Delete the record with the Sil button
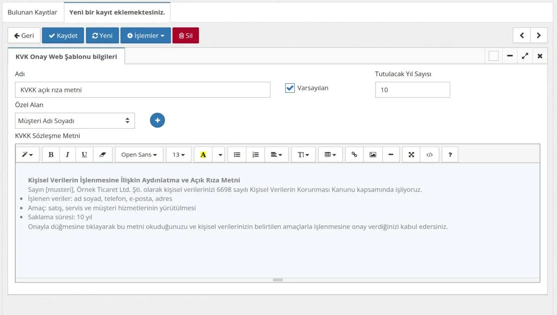The height and width of the screenshot is (315, 557). 186,35
